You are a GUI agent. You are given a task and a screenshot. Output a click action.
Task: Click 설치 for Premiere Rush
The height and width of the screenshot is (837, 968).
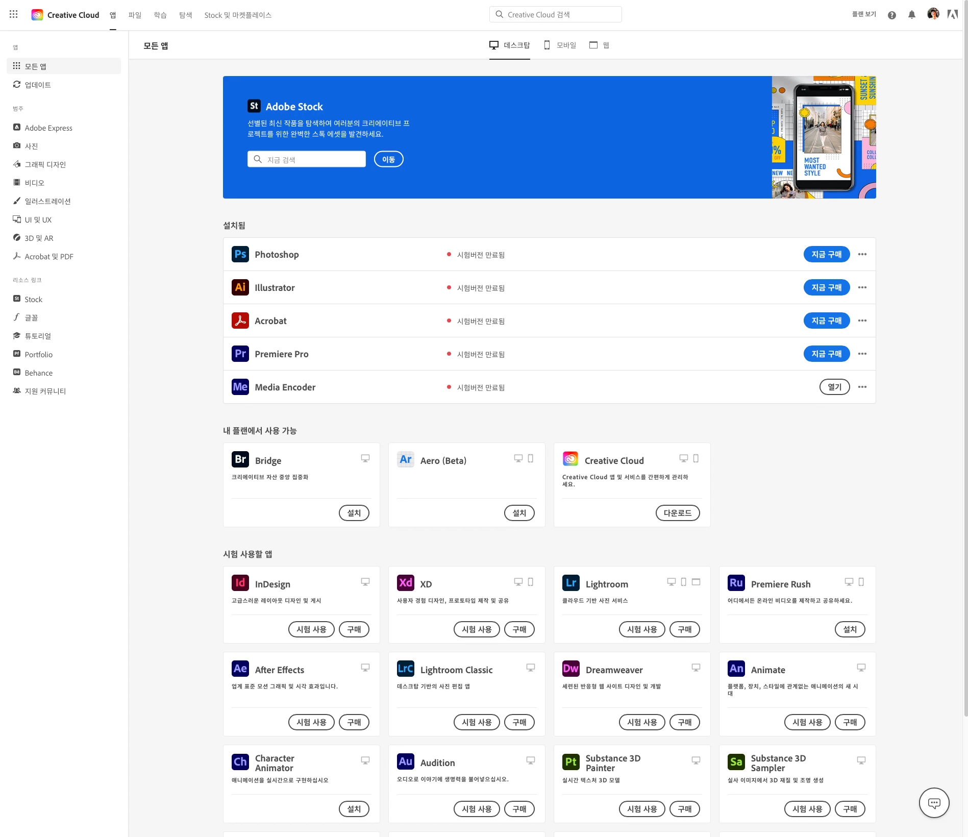850,629
